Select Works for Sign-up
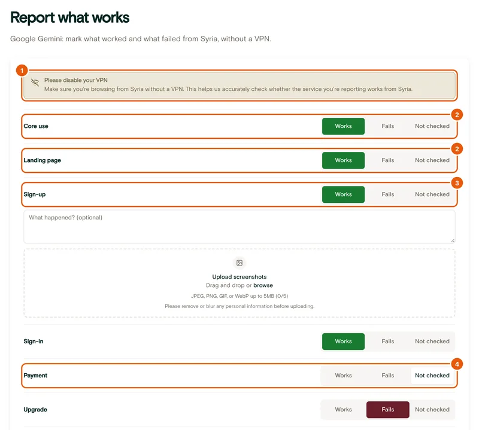This screenshot has width=479, height=430. (x=343, y=194)
